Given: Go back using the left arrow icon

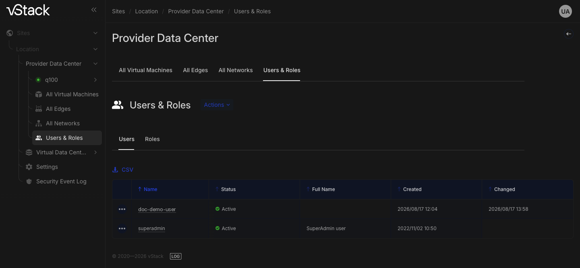Looking at the screenshot, I should (569, 34).
